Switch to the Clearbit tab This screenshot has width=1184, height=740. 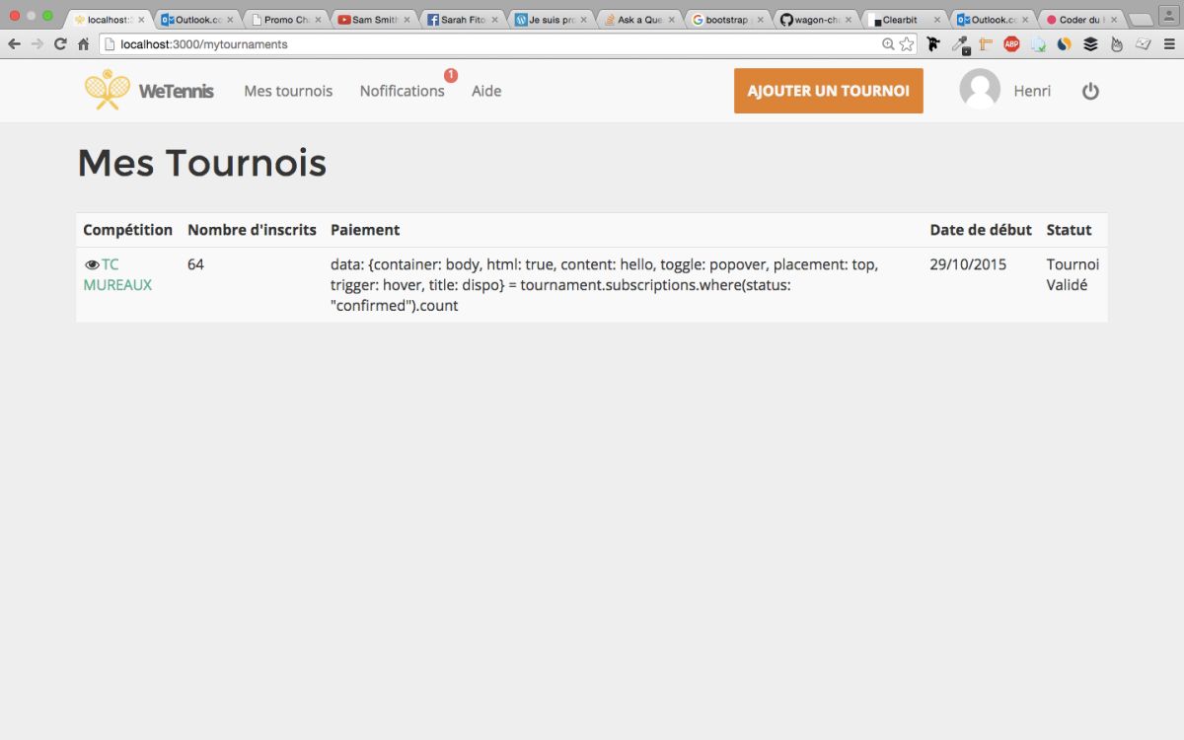point(903,19)
